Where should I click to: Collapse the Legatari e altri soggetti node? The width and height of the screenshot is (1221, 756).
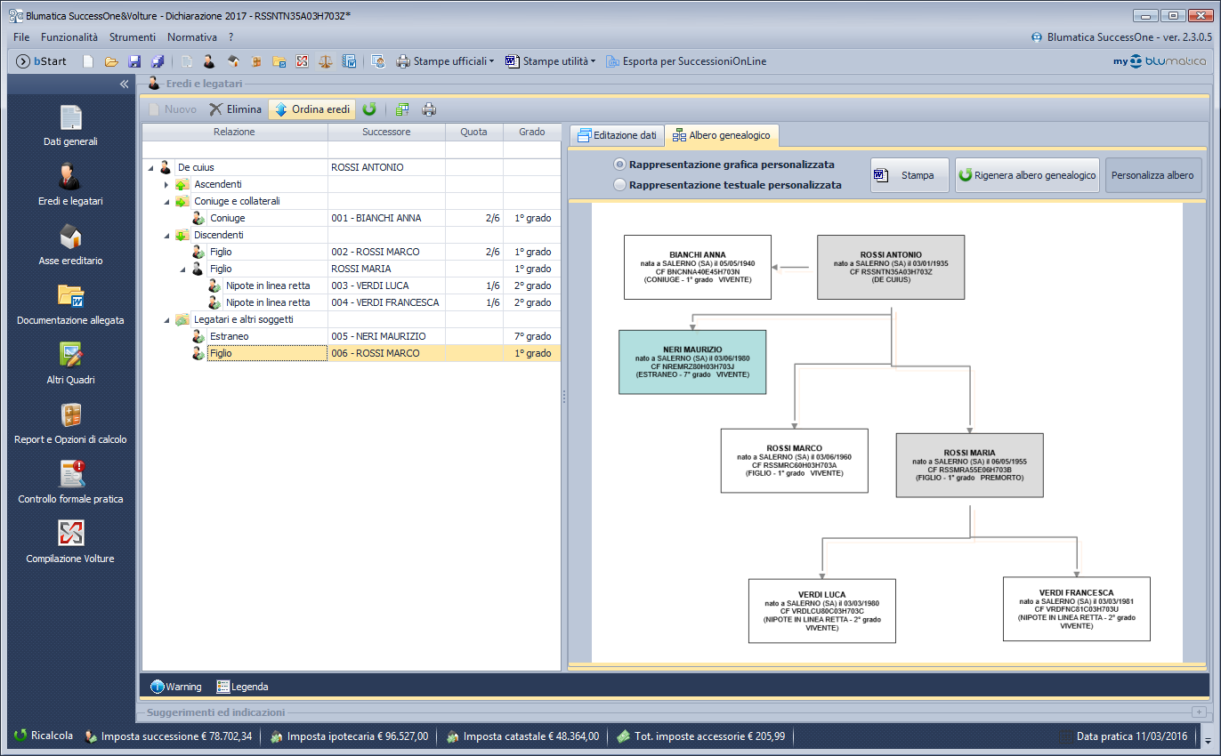point(166,319)
